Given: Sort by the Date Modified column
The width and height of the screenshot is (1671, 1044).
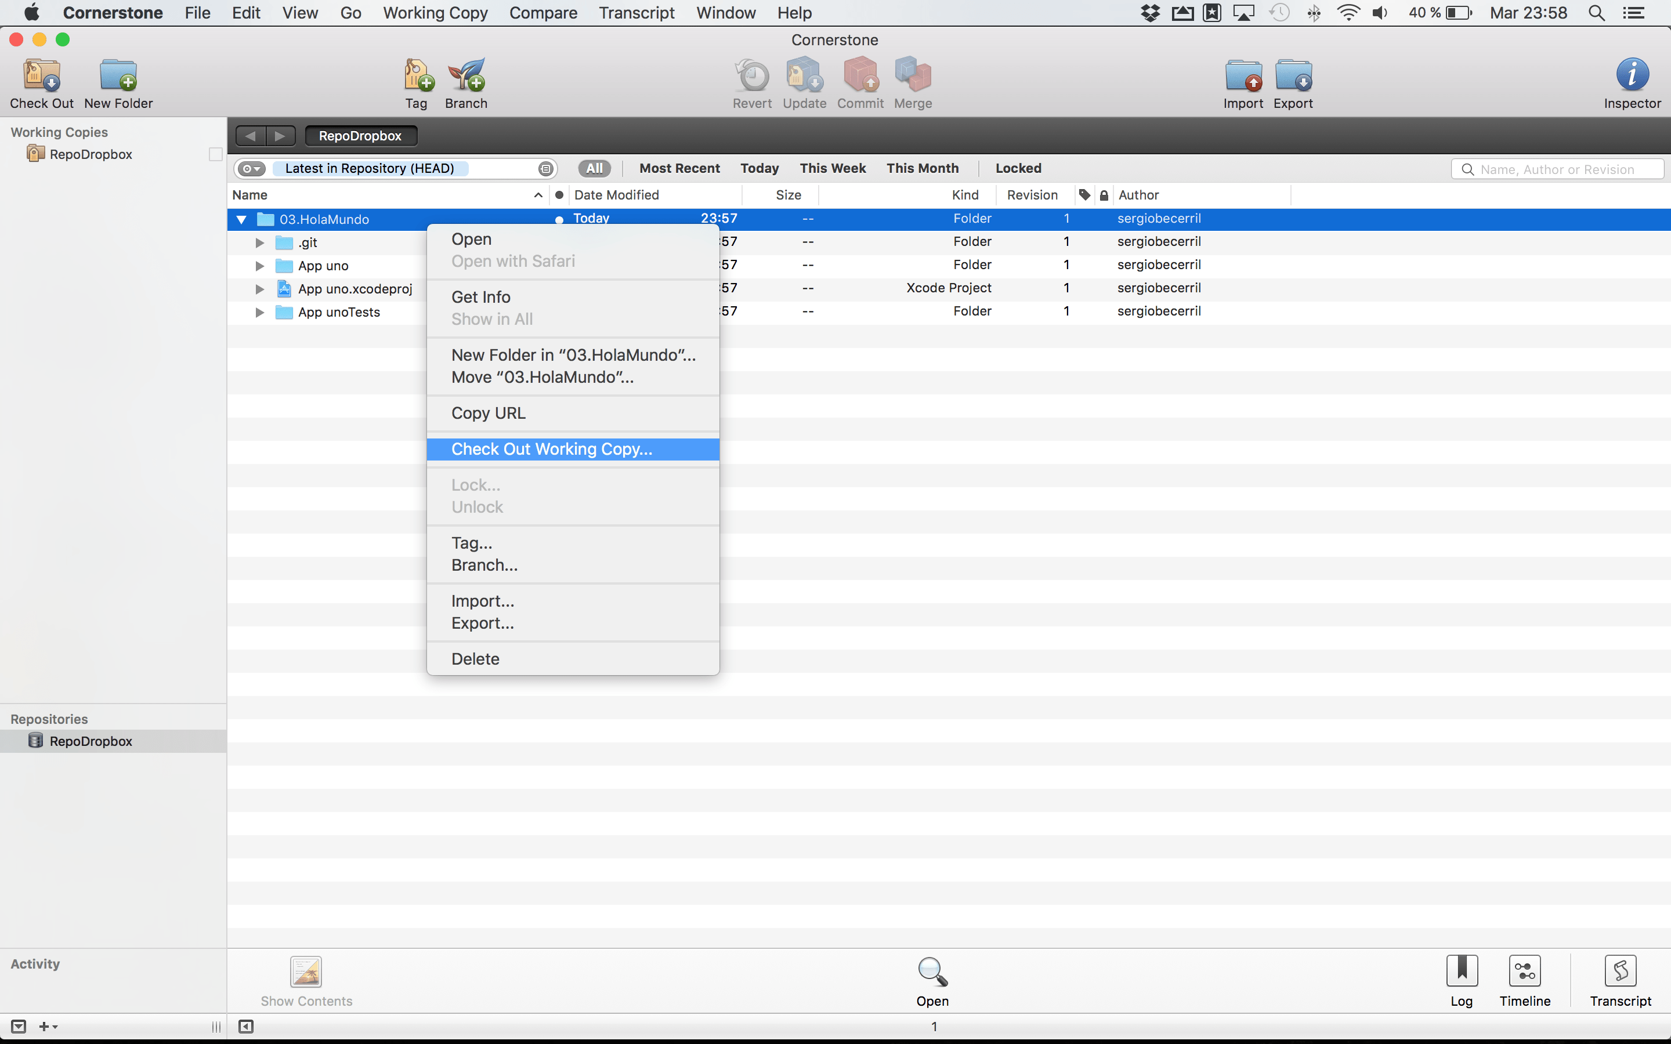Looking at the screenshot, I should click(x=656, y=195).
